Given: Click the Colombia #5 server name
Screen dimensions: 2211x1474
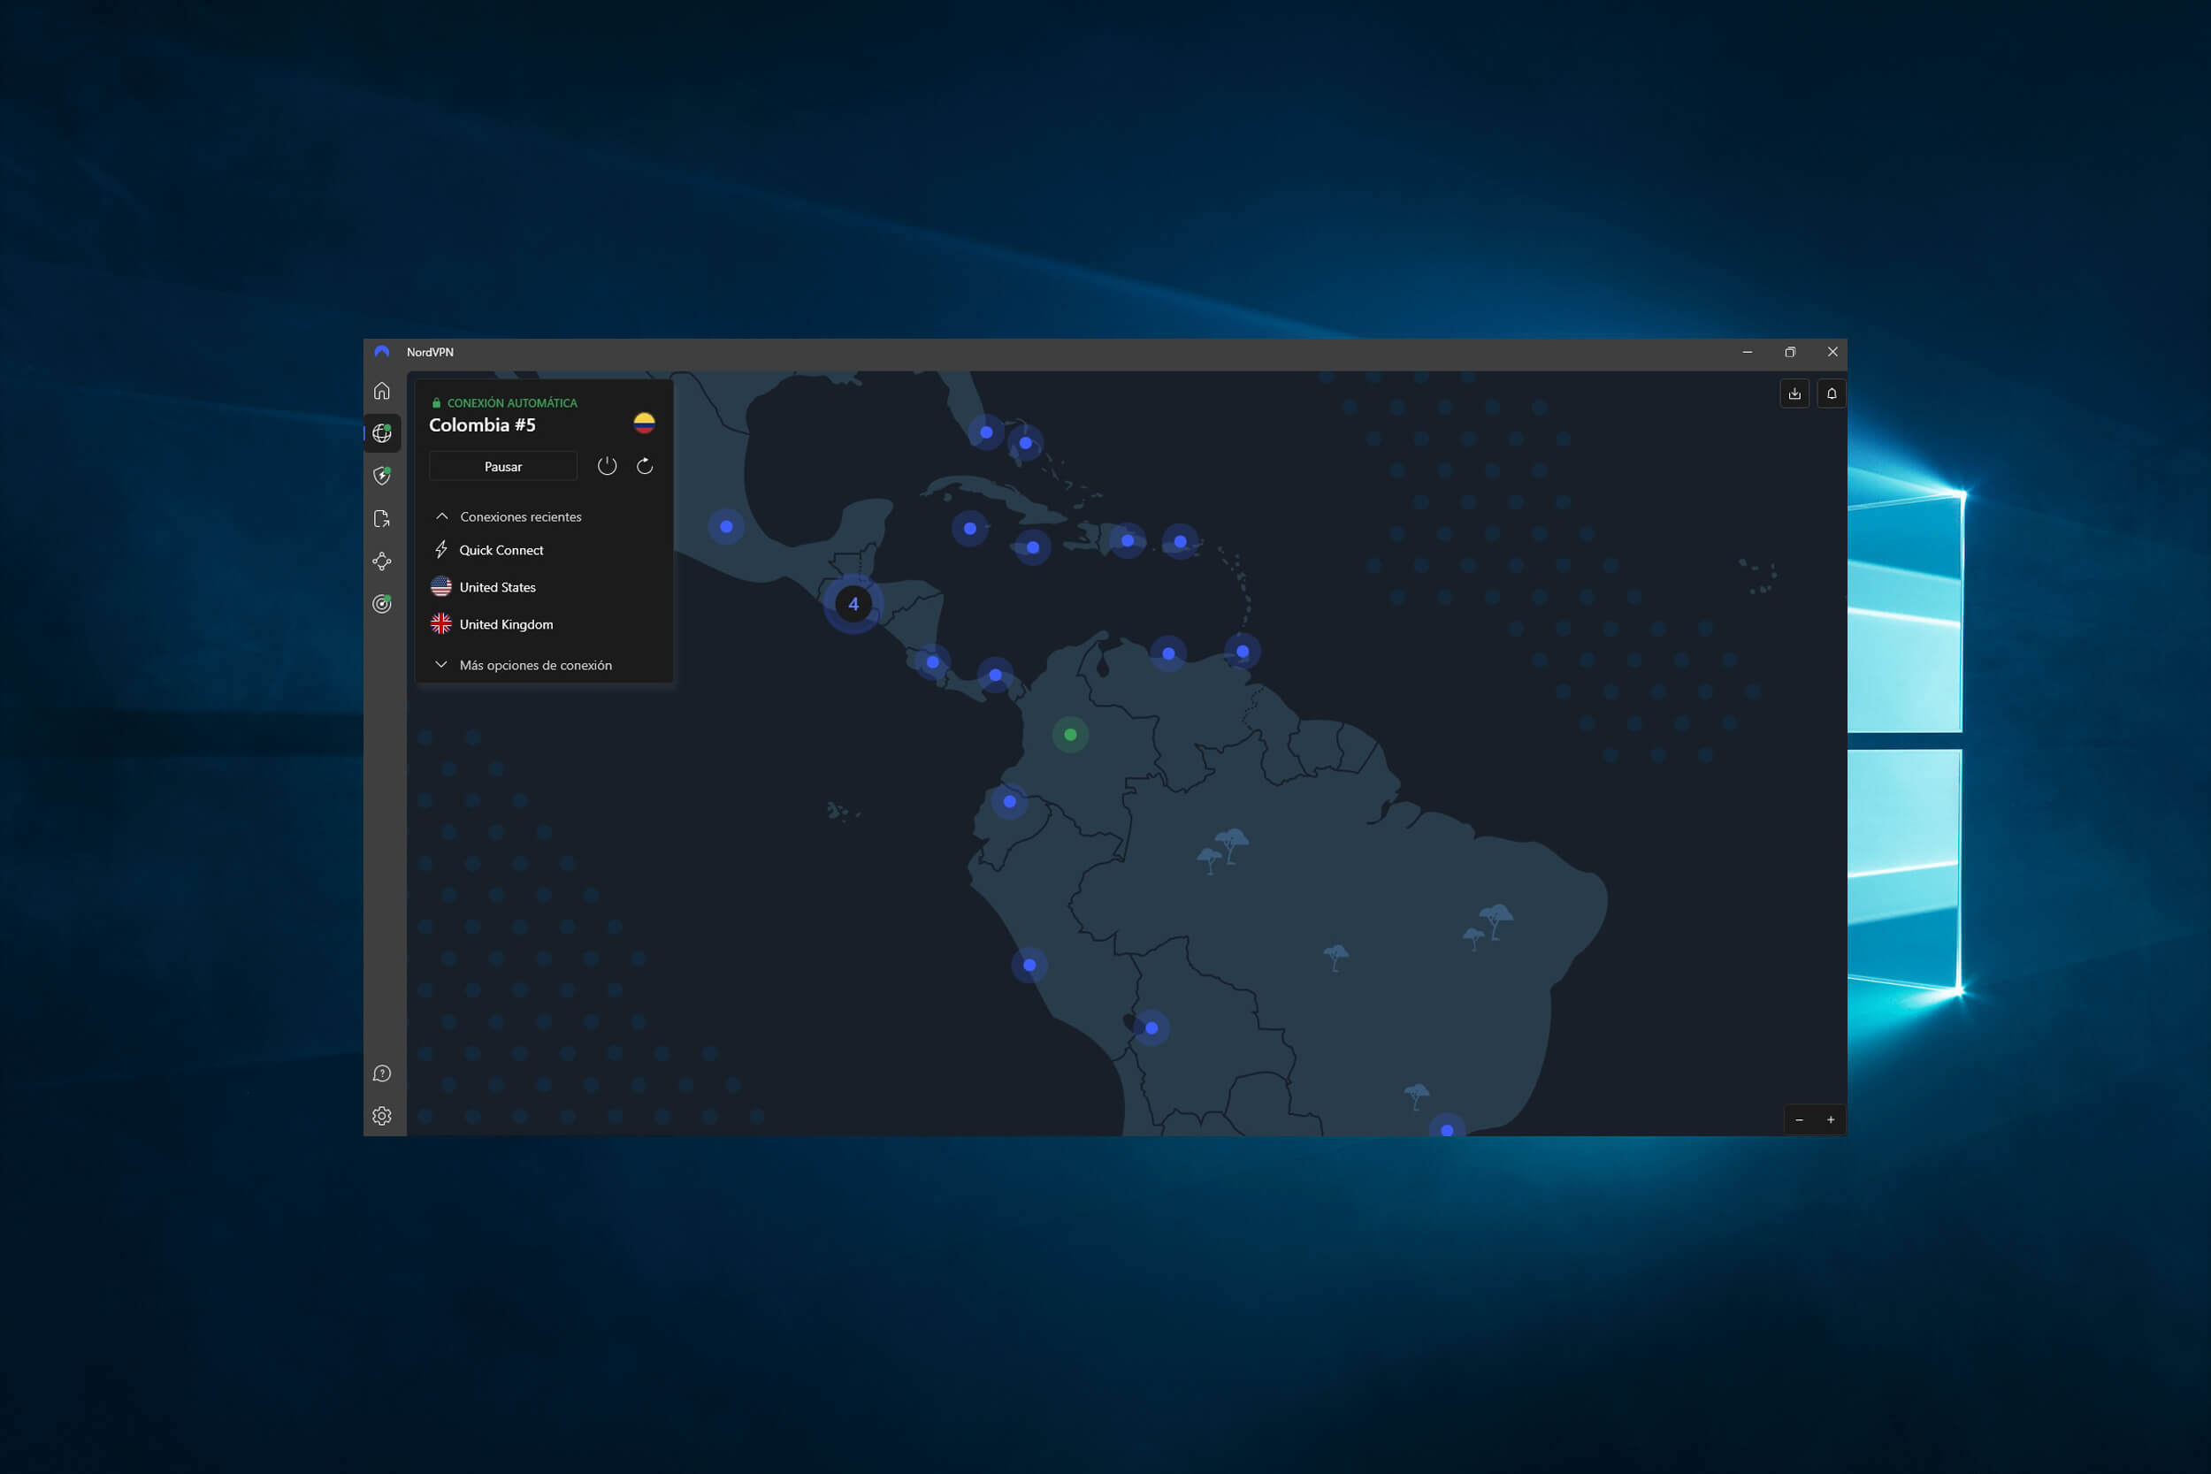Looking at the screenshot, I should [x=482, y=425].
